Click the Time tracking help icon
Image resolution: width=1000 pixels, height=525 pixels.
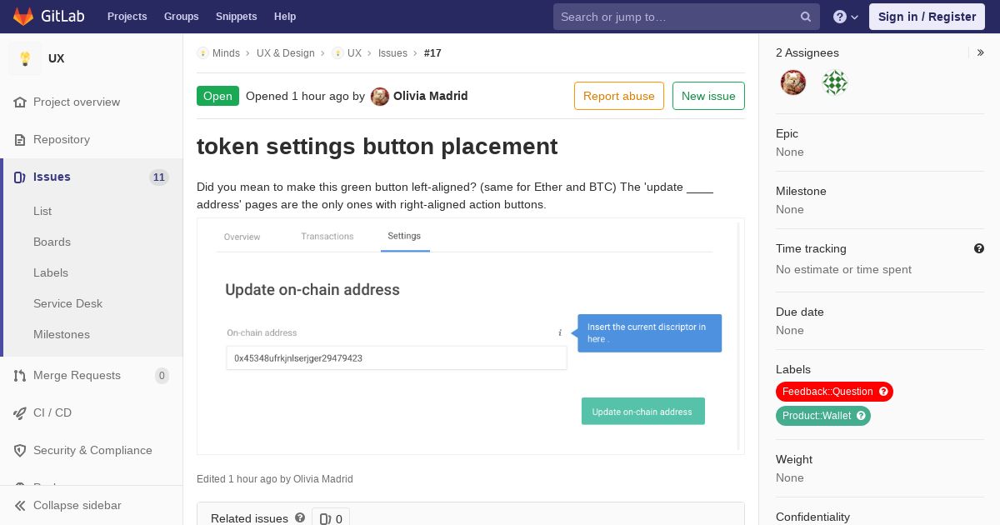979,248
